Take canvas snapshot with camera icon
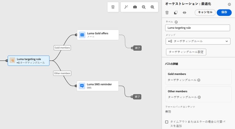The height and width of the screenshot is (129, 235). [x=135, y=7]
